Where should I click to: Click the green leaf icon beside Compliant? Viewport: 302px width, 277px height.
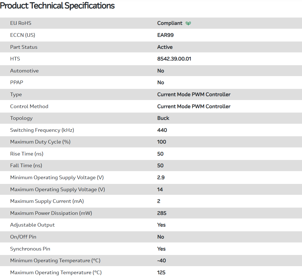[x=188, y=23]
